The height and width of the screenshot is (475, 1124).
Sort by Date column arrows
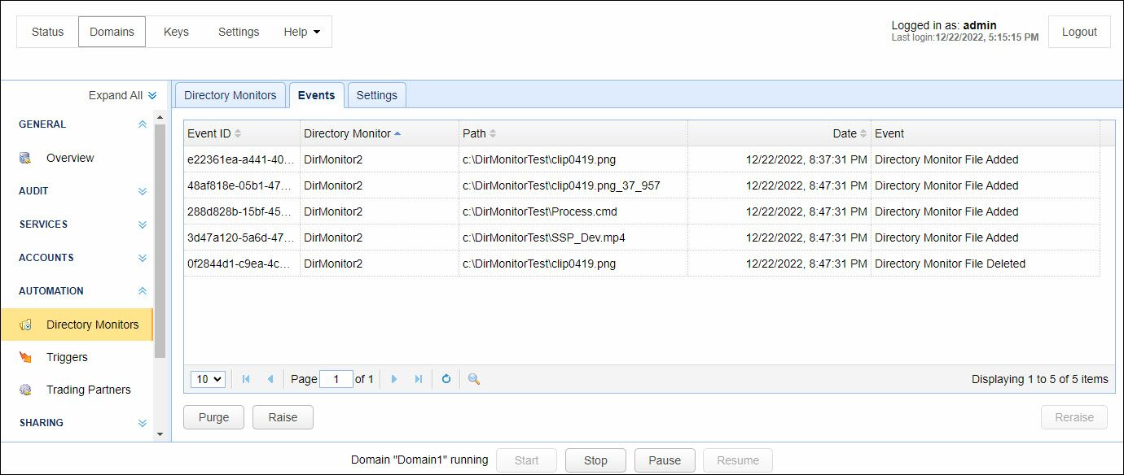pos(863,133)
